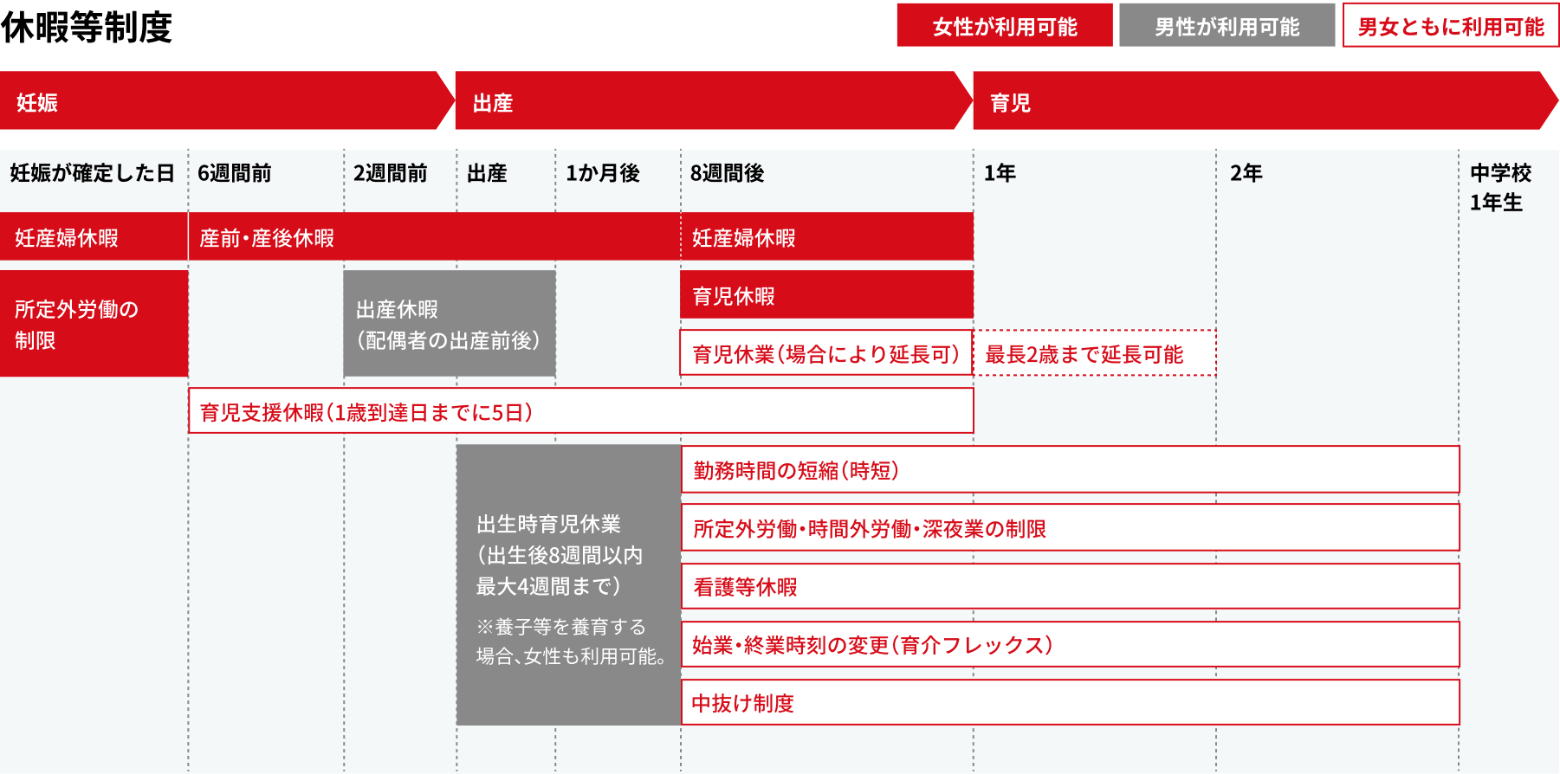
Task: Select the 勤務時間の短縮(時短) bar
Action: 1070,469
